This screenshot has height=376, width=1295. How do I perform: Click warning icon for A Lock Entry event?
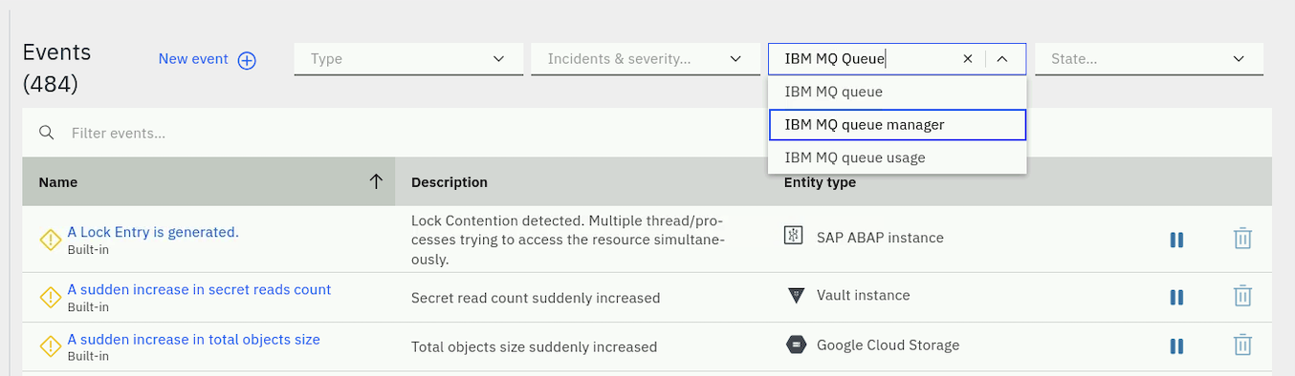pos(50,240)
